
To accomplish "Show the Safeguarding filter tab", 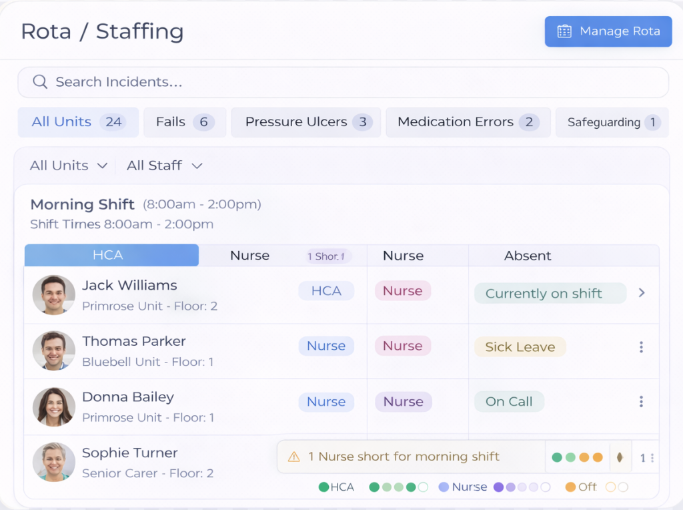I will (x=612, y=122).
